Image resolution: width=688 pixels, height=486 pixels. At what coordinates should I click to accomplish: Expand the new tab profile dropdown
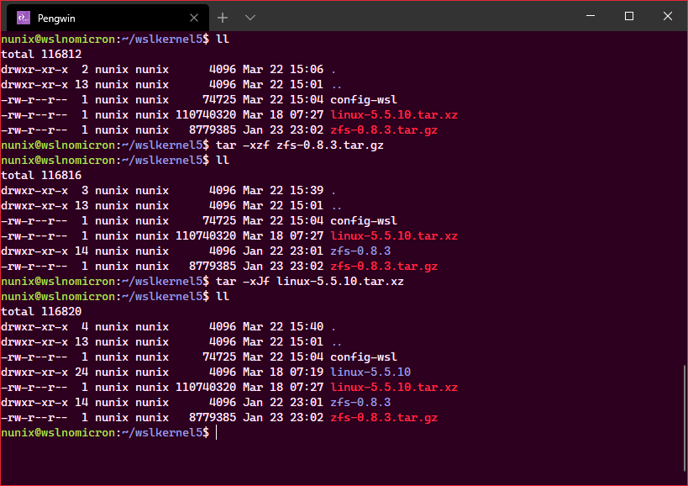(x=250, y=18)
